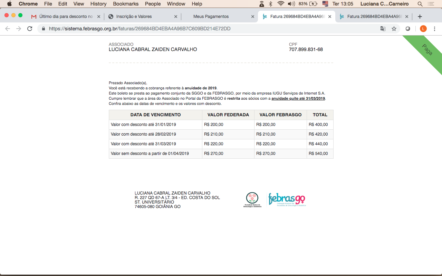The image size is (442, 276).
Task: Click the browser back arrow
Action: pos(8,29)
